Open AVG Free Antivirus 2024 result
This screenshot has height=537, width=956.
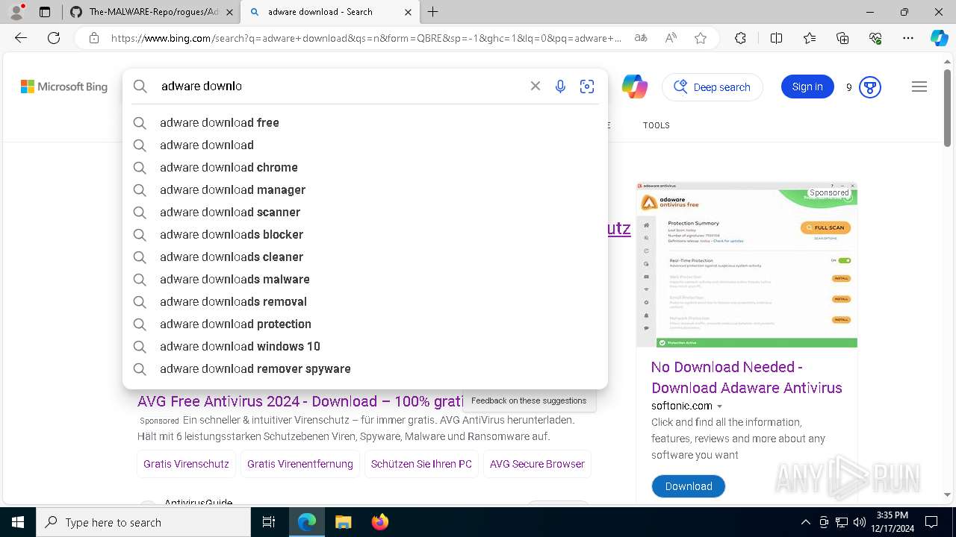[300, 401]
